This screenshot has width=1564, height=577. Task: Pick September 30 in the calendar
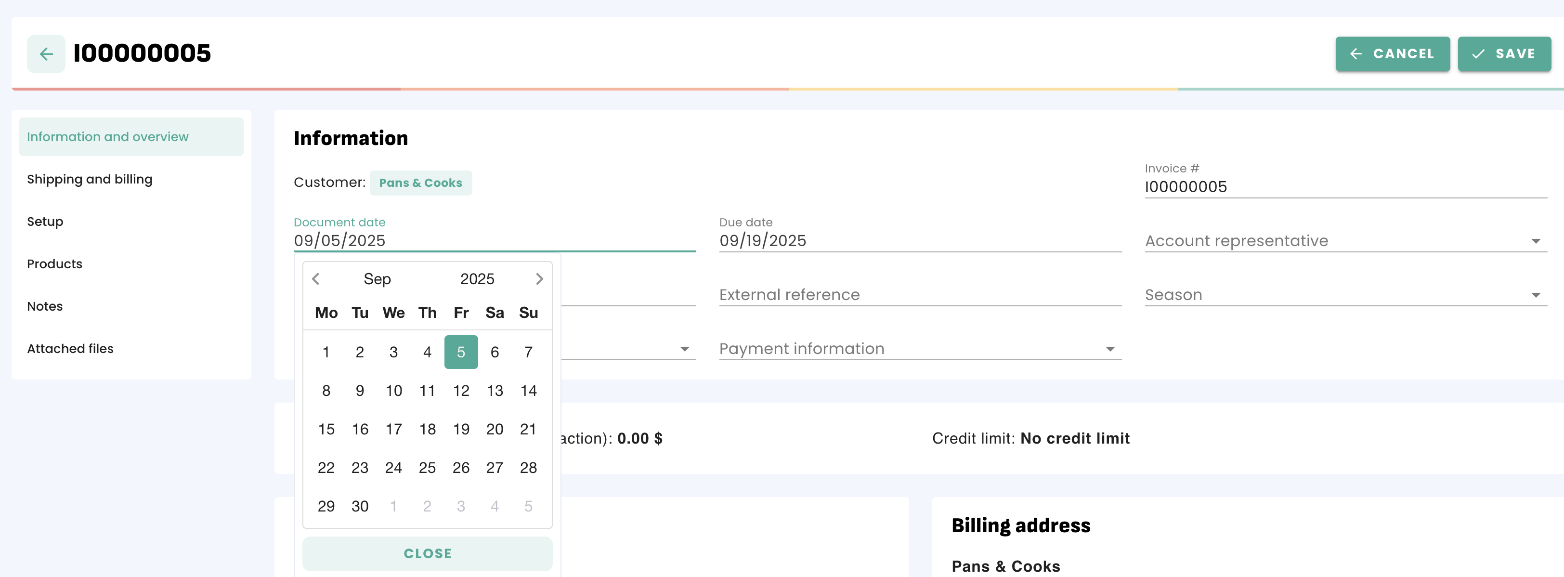tap(359, 506)
